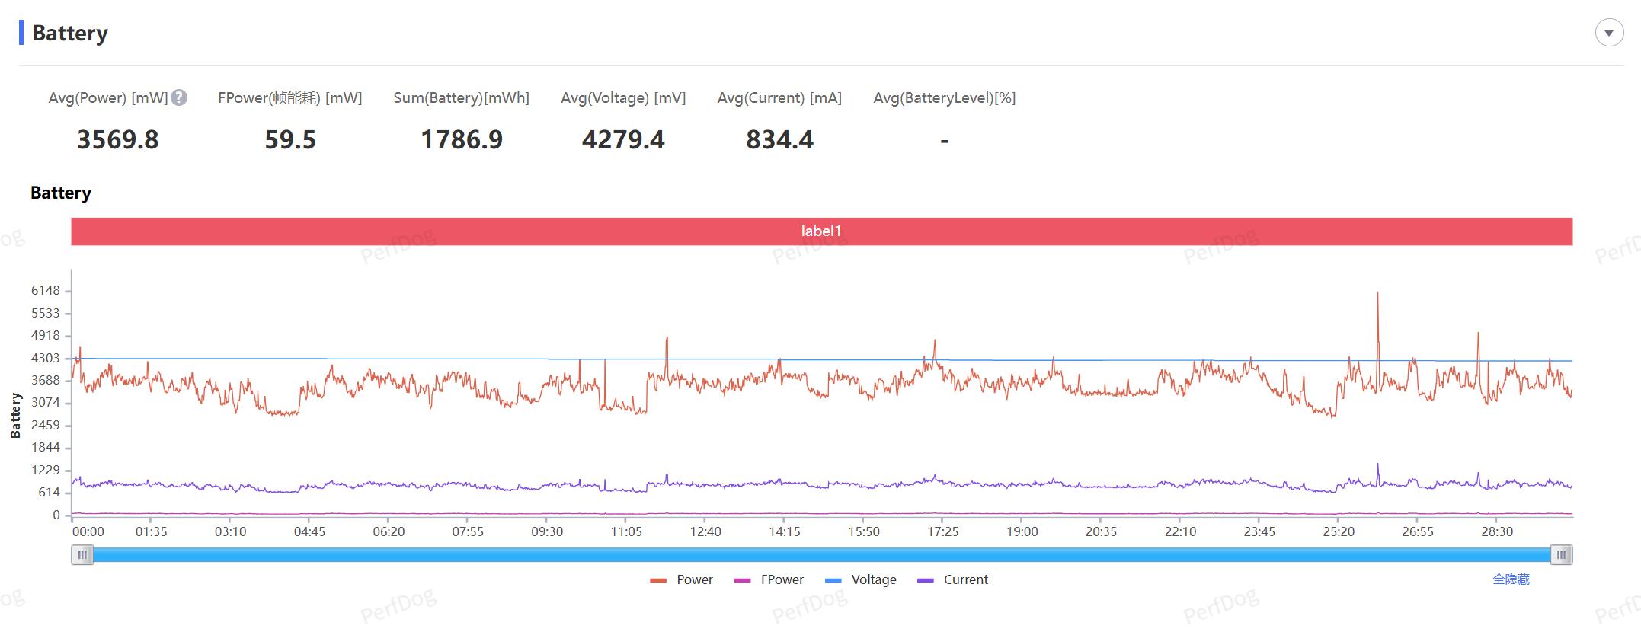Click the Battery section title at the top
The width and height of the screenshot is (1641, 632).
pyautogui.click(x=70, y=34)
